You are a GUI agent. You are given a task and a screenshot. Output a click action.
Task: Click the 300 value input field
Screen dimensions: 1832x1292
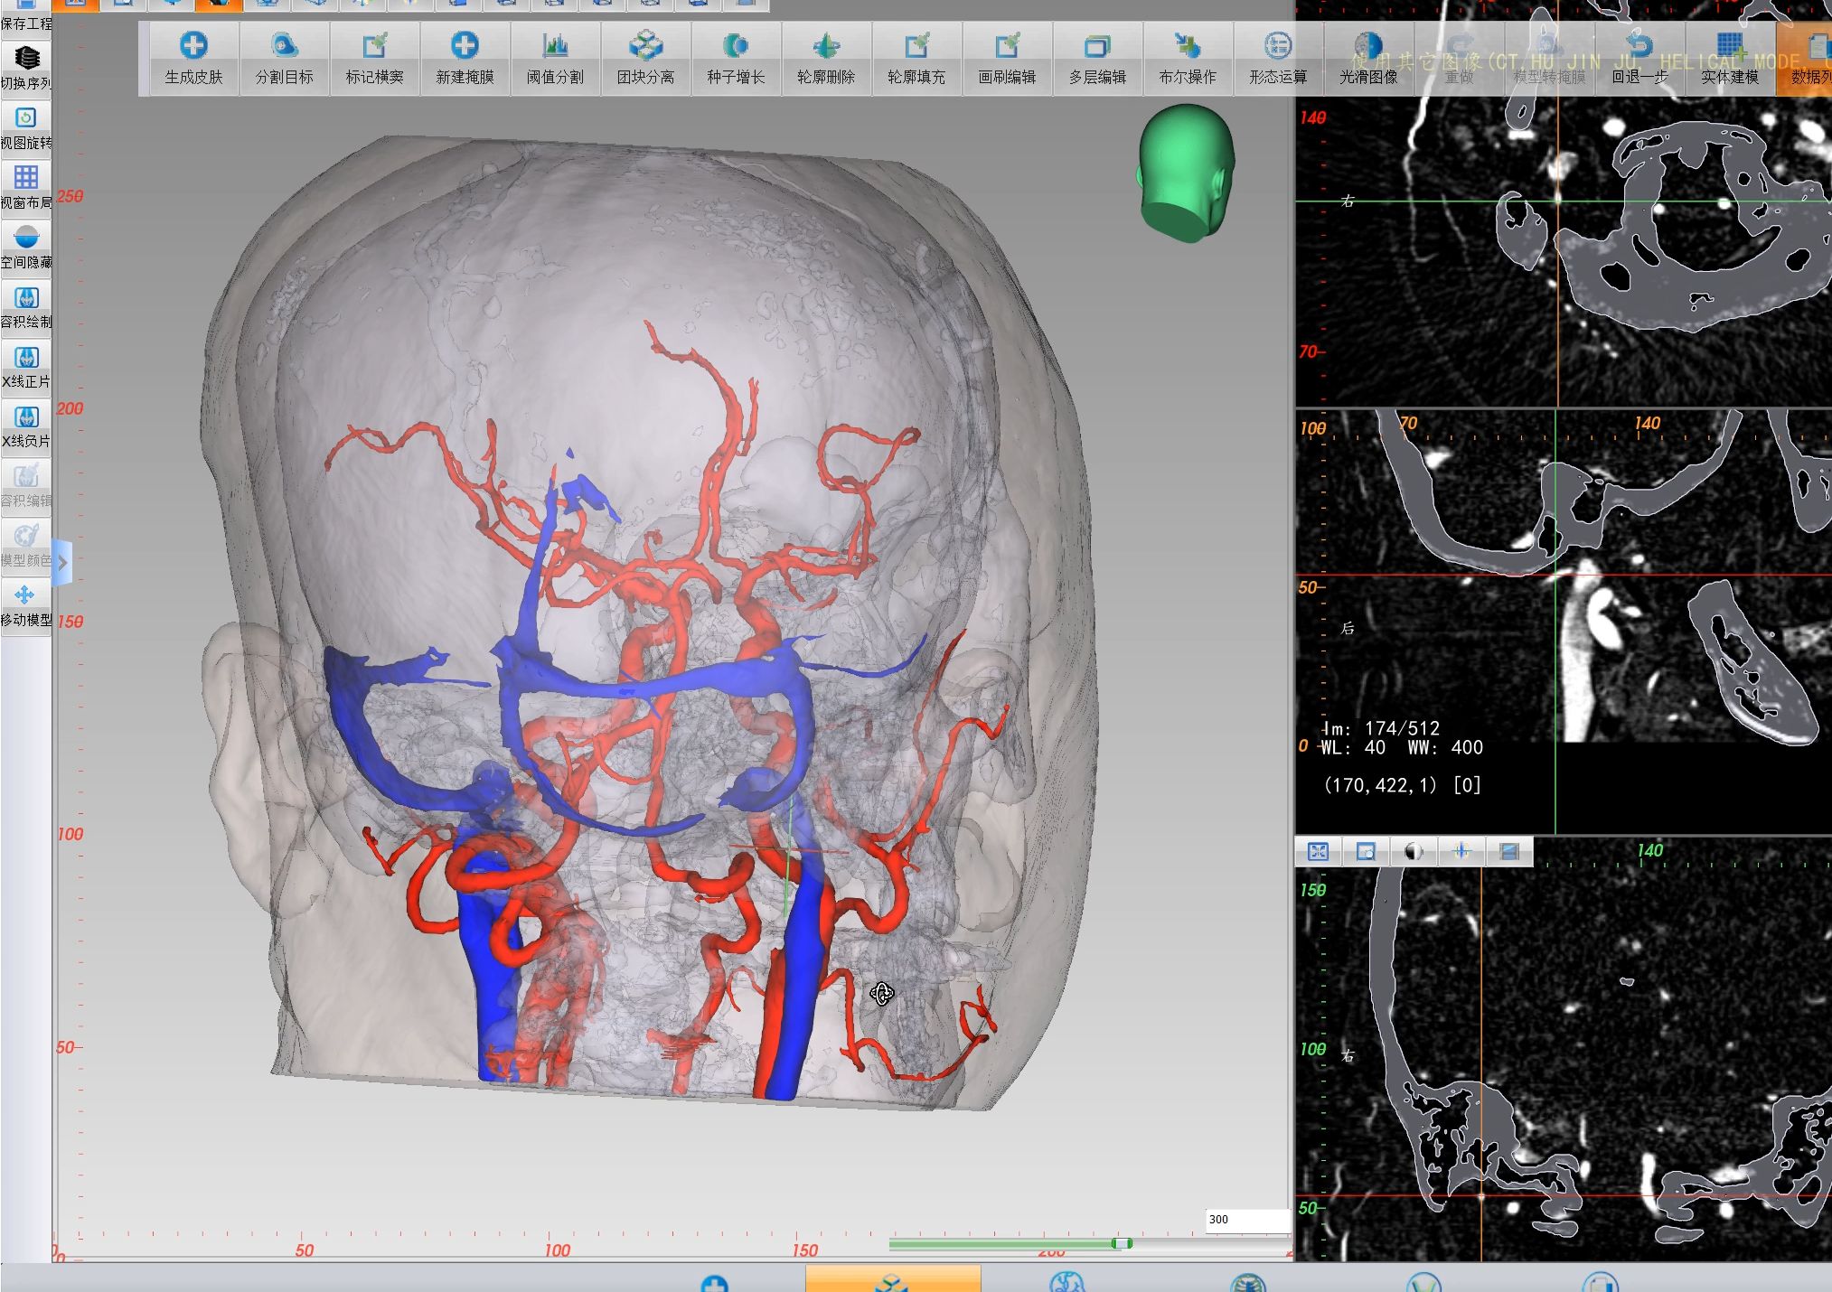click(1247, 1220)
